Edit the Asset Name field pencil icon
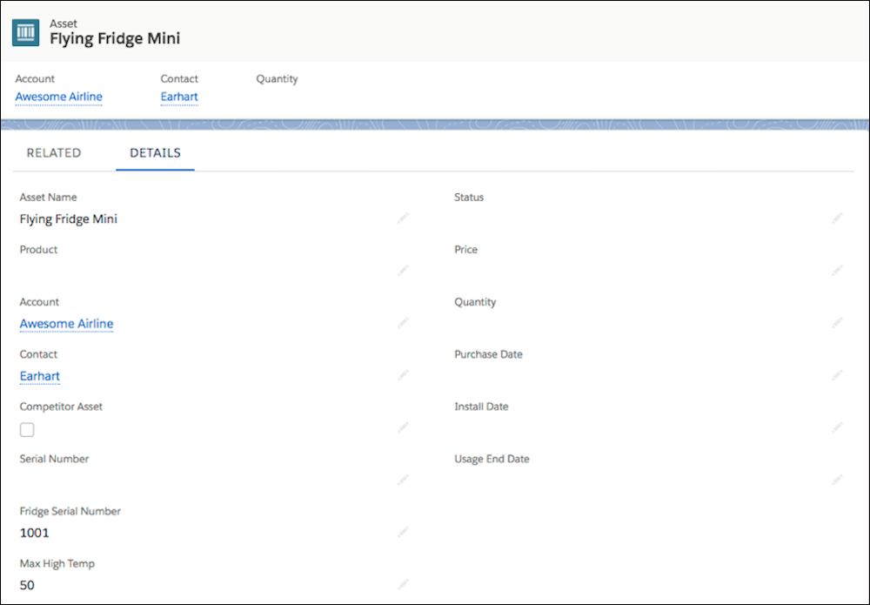 tap(404, 218)
